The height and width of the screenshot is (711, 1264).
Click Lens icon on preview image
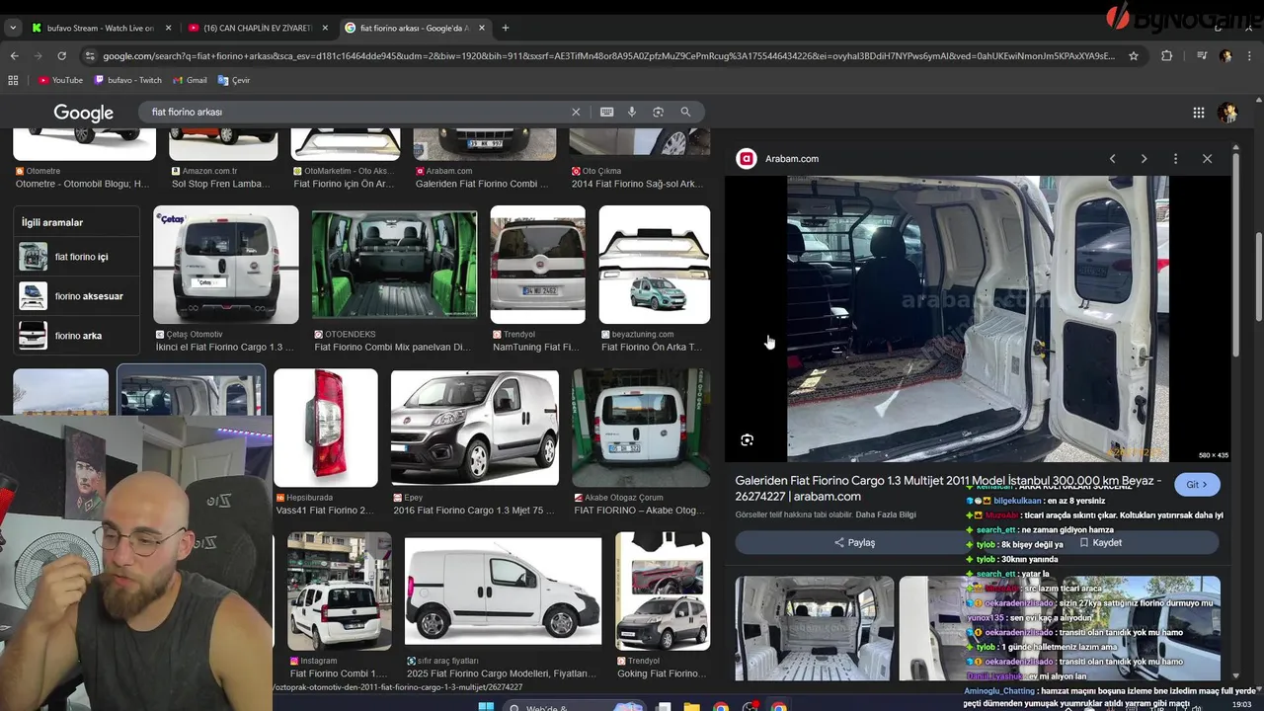pos(747,439)
